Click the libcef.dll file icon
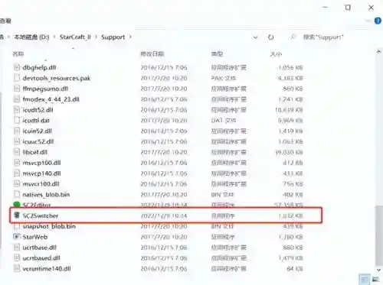 (x=17, y=152)
